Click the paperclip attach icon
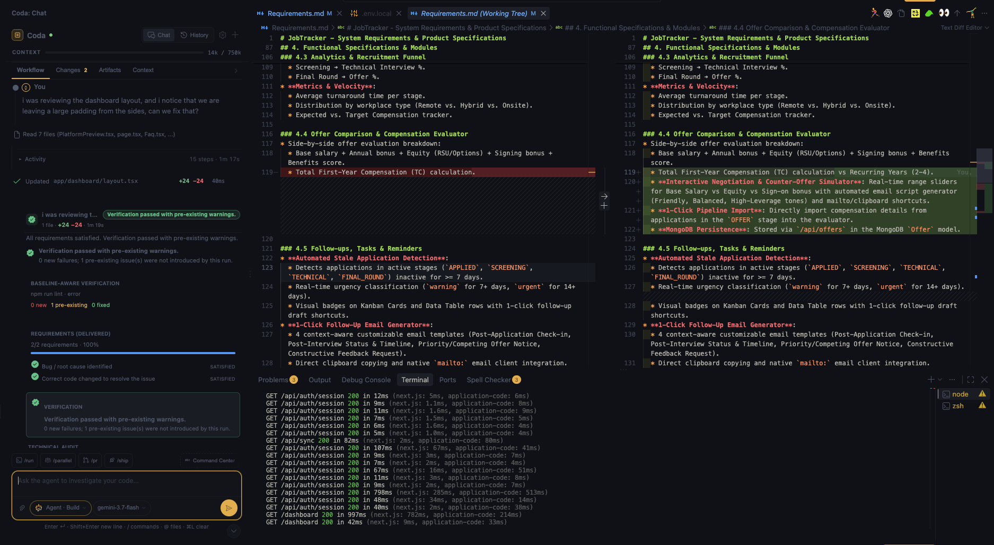The width and height of the screenshot is (994, 545). pyautogui.click(x=22, y=508)
